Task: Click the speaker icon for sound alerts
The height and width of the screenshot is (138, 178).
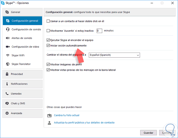Action: [x=7, y=38]
